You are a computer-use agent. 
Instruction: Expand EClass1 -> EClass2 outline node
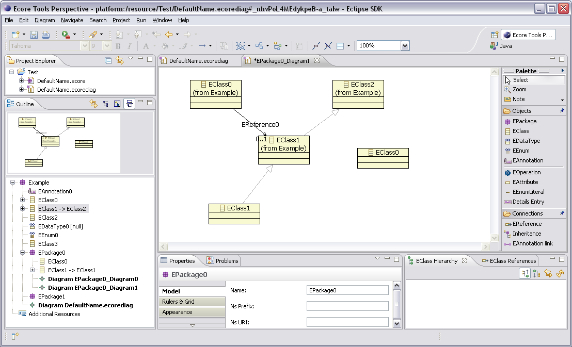[23, 209]
